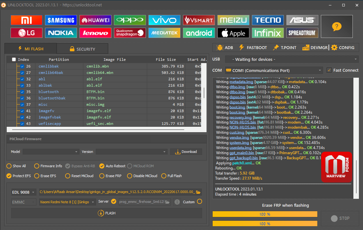Pick the Vivo brand tile
The width and height of the screenshot is (363, 230).
coord(164,20)
